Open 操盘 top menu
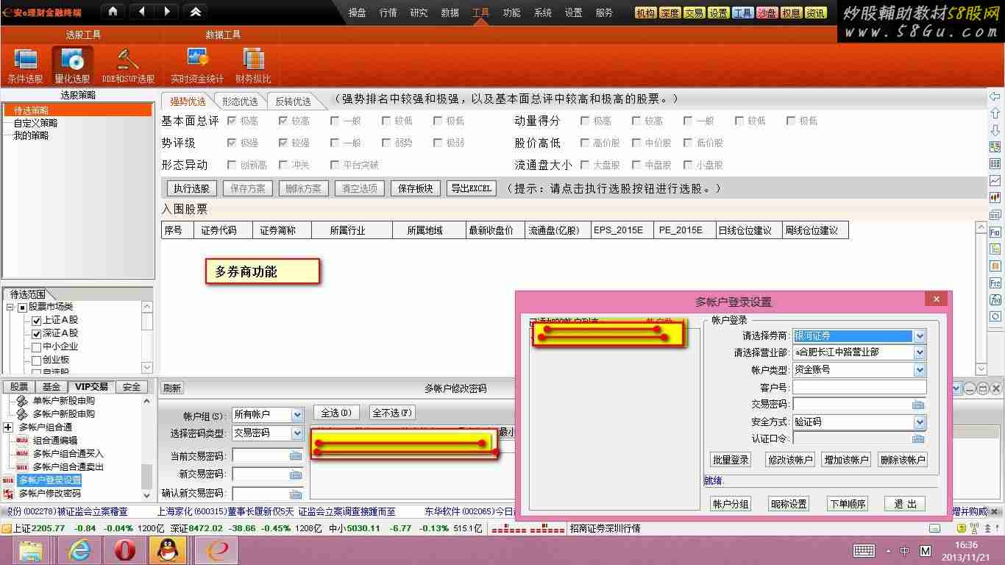Image resolution: width=1005 pixels, height=565 pixels. 357,13
